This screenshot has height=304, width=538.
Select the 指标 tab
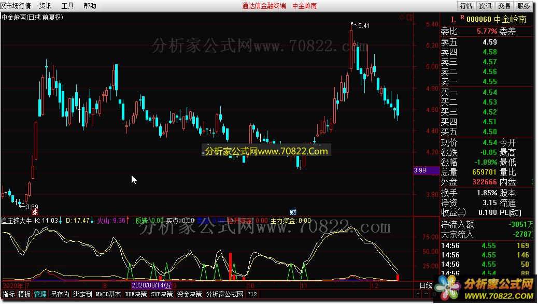coord(9,294)
